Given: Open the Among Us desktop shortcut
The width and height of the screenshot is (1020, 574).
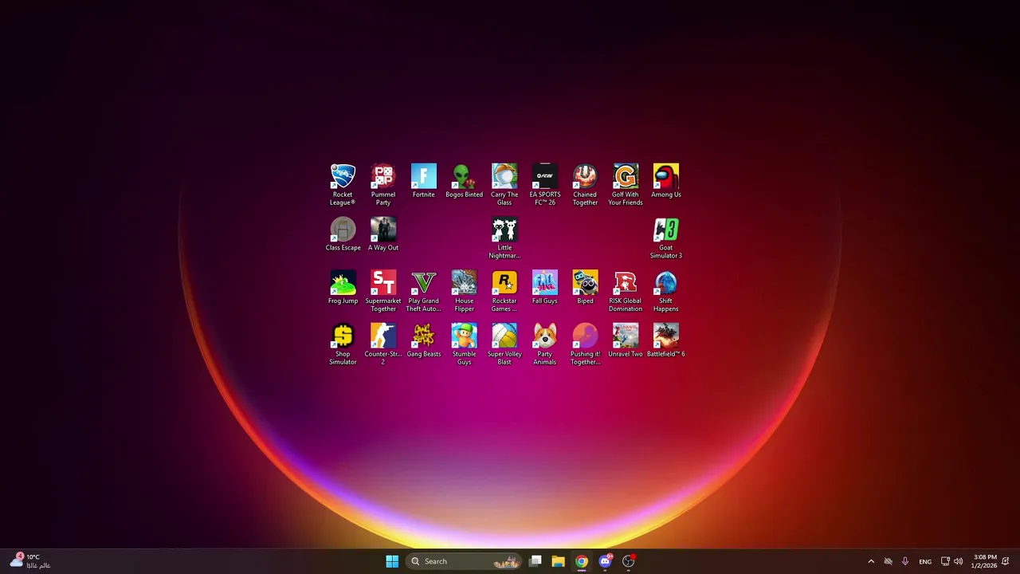Looking at the screenshot, I should point(666,181).
